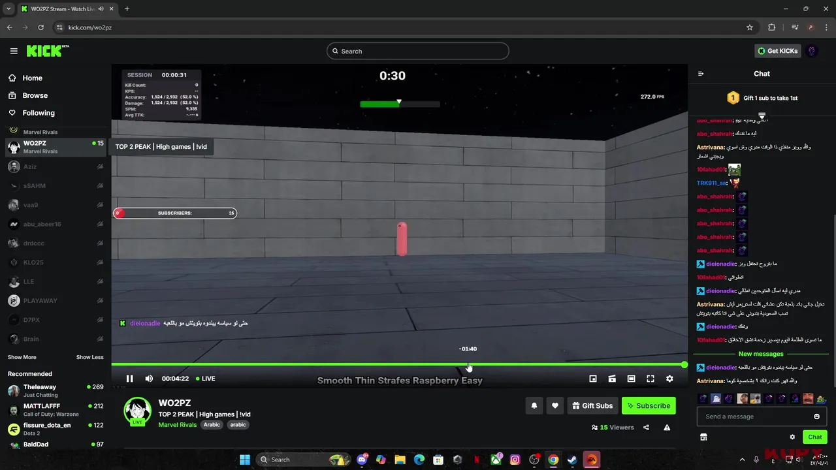The height and width of the screenshot is (470, 836).
Task: Expand list with Show More
Action: pyautogui.click(x=22, y=357)
